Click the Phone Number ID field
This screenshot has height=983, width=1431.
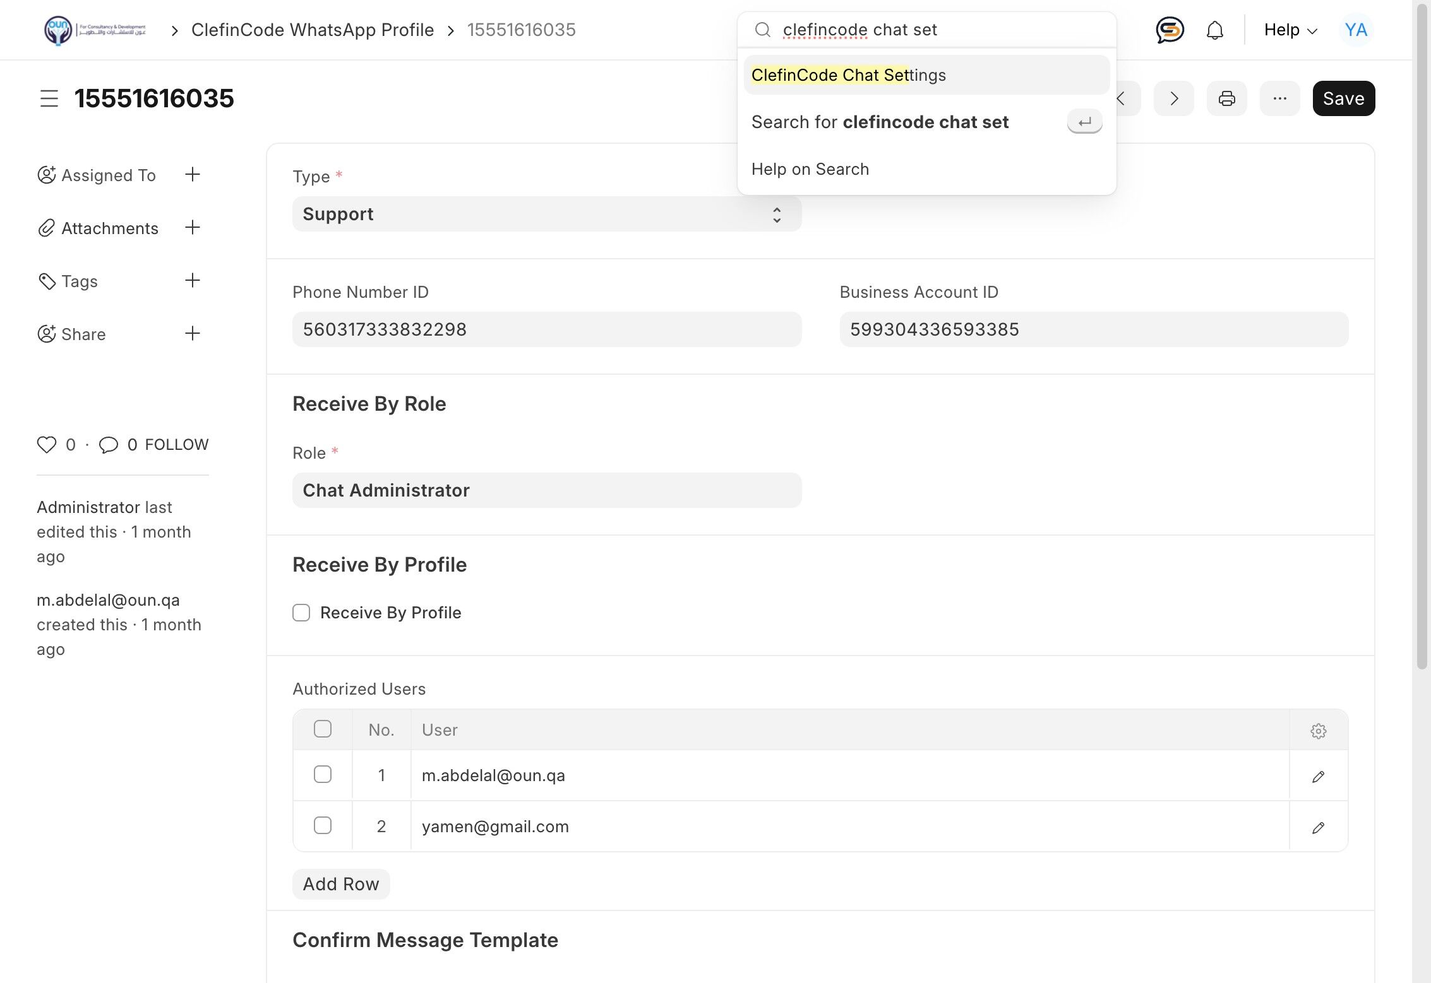[546, 329]
